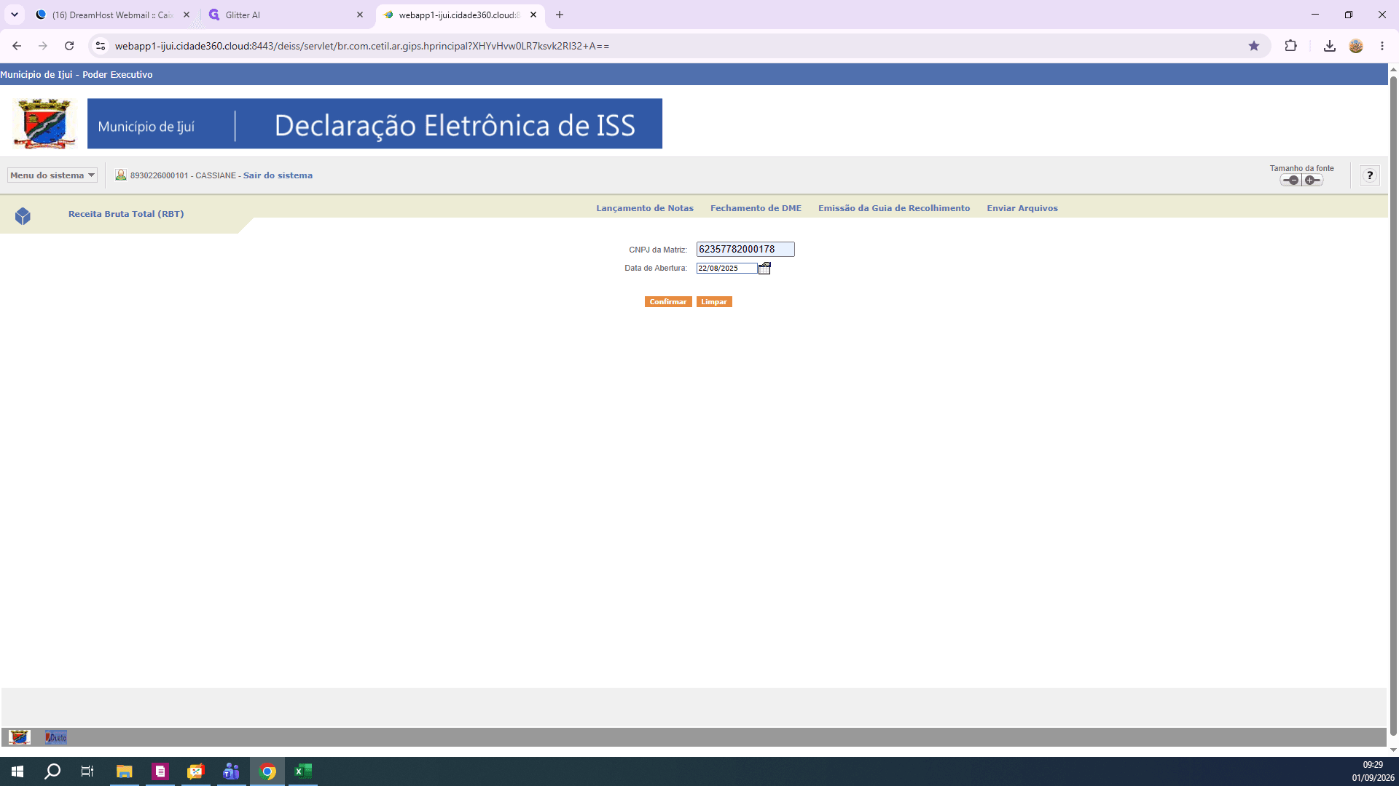Click the Data de Abertura date field

click(726, 269)
